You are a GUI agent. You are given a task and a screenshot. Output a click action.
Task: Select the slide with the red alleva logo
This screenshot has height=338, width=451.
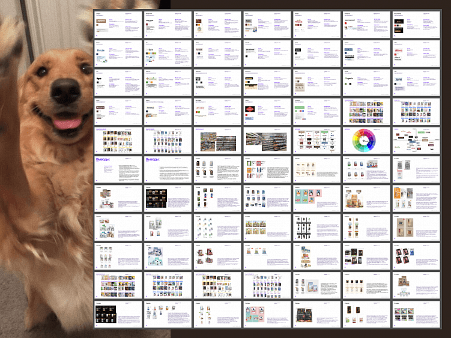point(416,54)
